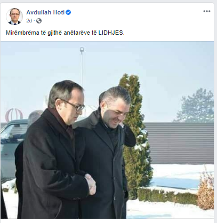Click the frosted pine tree above the fence
This screenshot has height=223, width=217.
tap(196, 106)
